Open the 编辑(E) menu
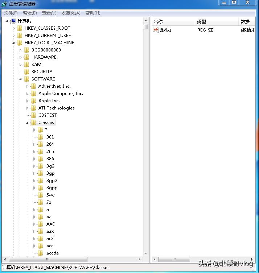The height and width of the screenshot is (273, 259). click(x=30, y=13)
